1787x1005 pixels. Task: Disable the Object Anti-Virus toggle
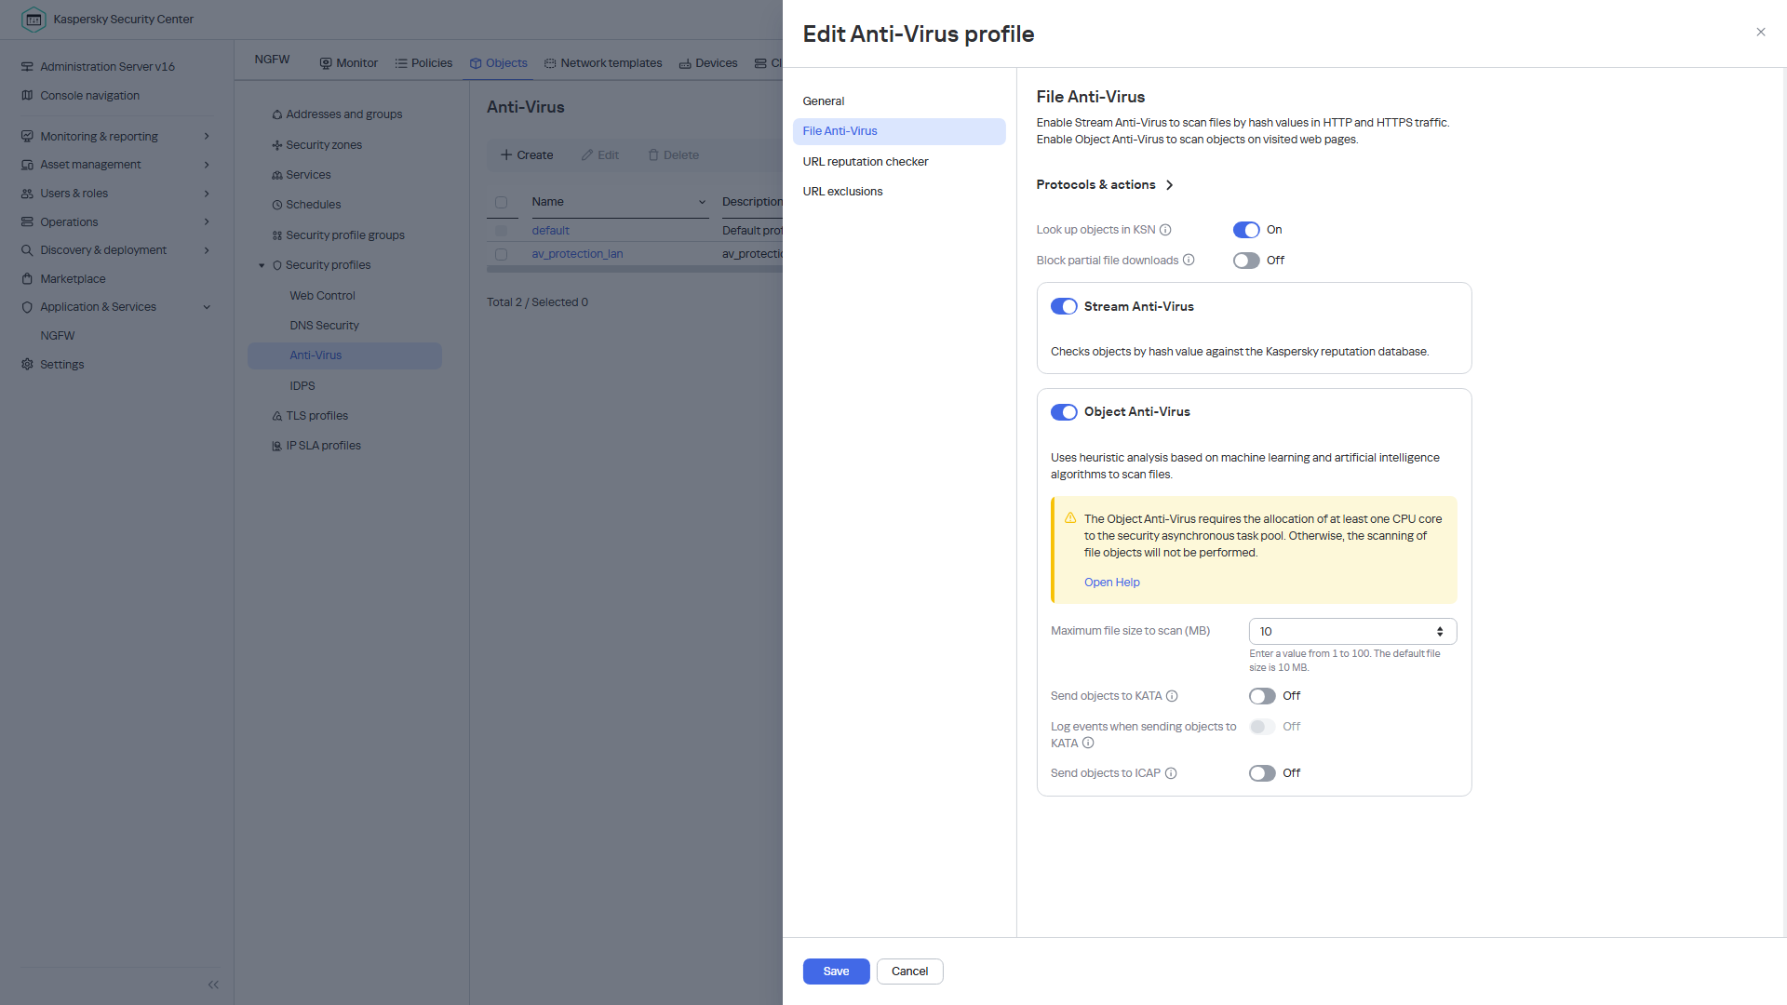click(x=1064, y=412)
